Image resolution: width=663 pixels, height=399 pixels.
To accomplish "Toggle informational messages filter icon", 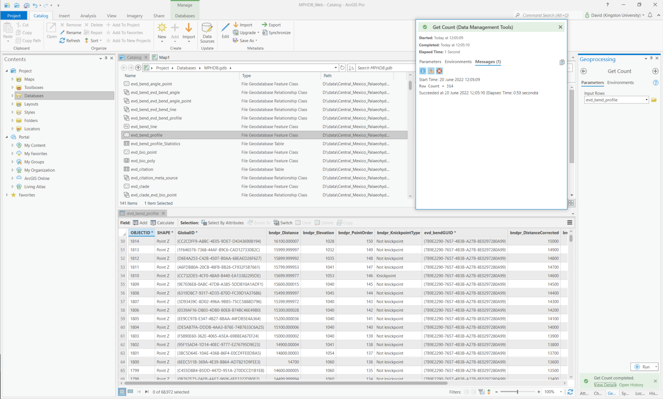I will coord(422,71).
